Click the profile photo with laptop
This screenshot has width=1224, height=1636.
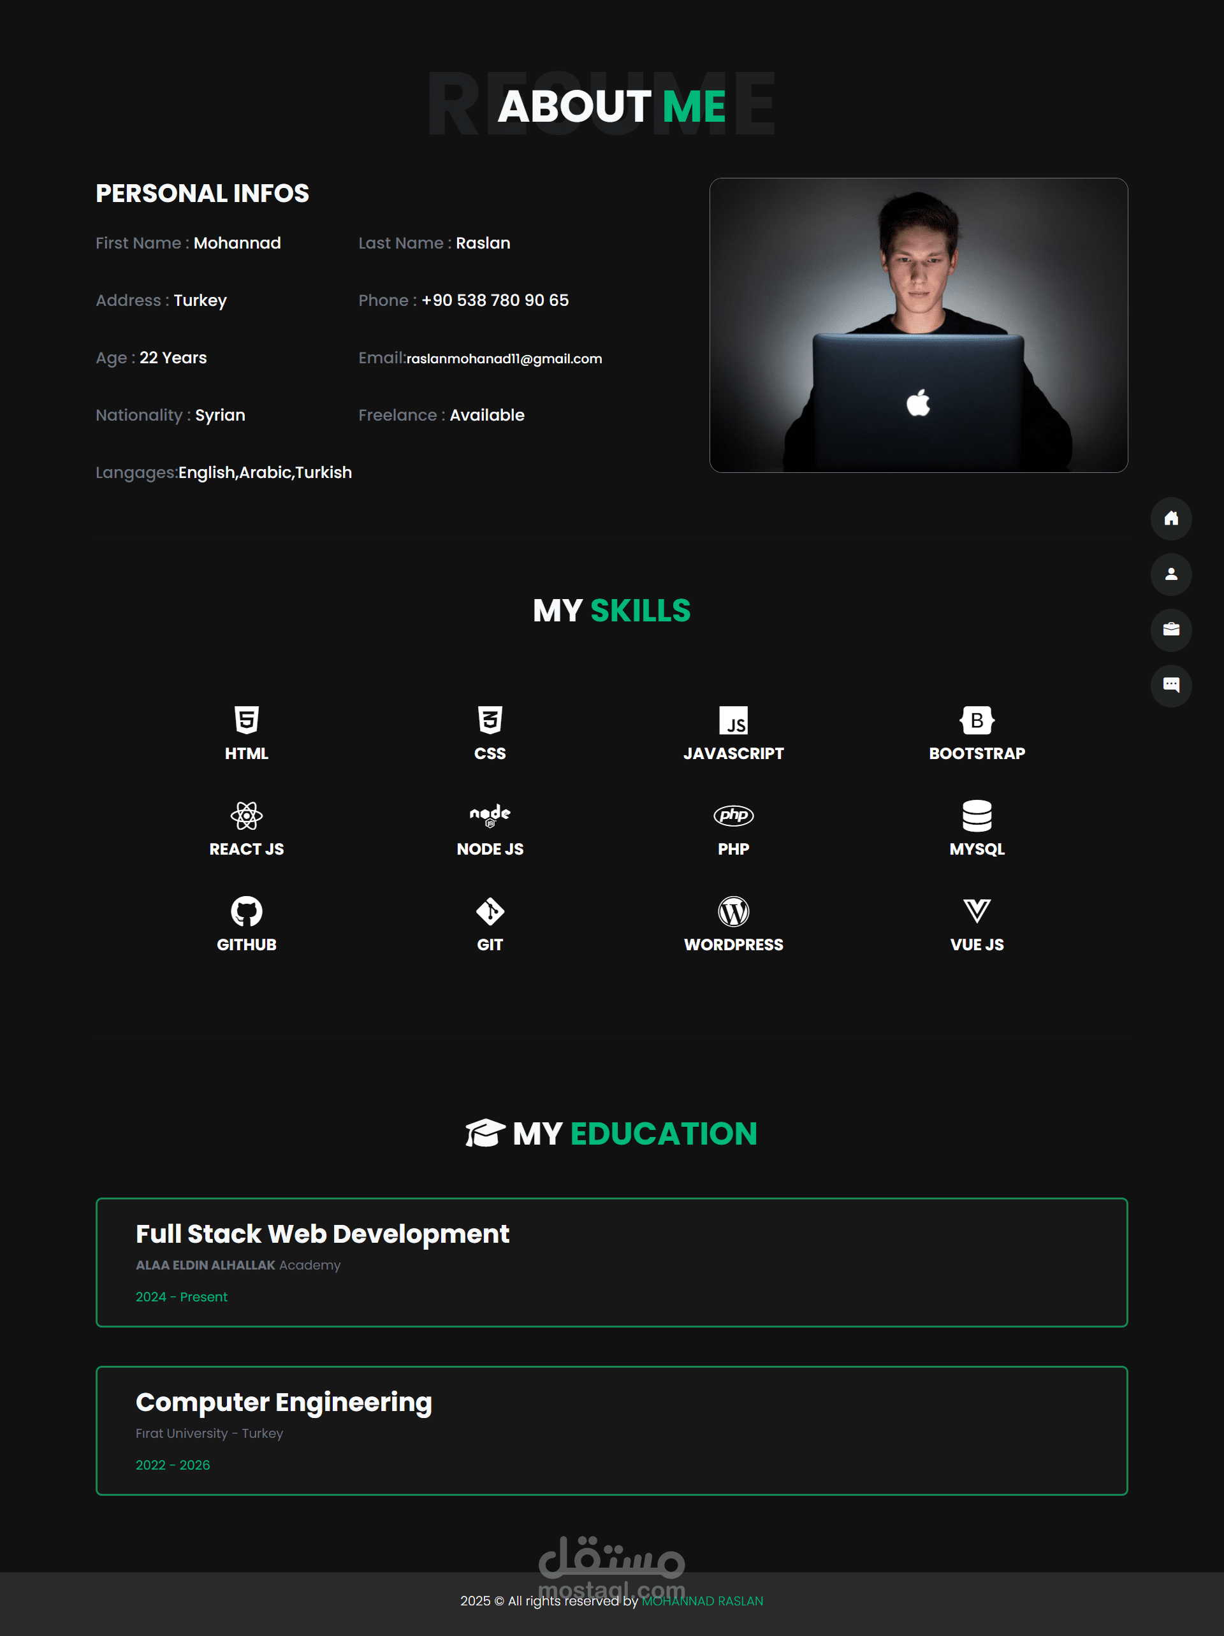917,324
